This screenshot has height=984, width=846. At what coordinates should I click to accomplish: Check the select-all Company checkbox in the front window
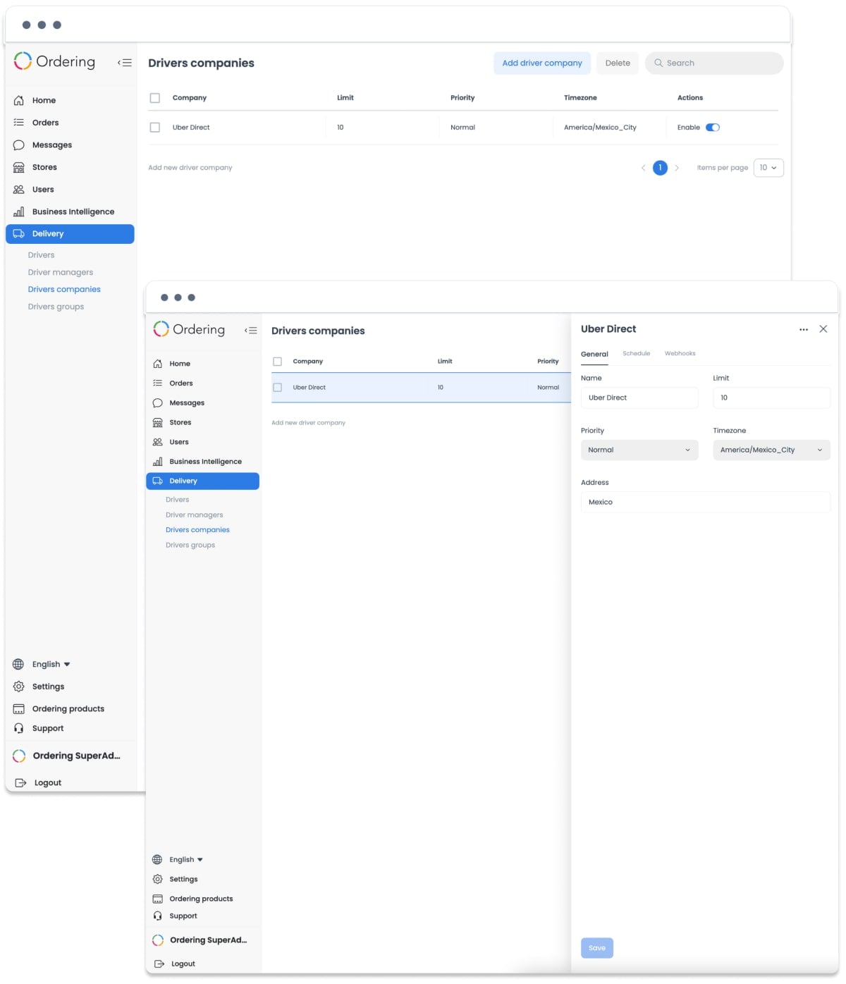[278, 362]
